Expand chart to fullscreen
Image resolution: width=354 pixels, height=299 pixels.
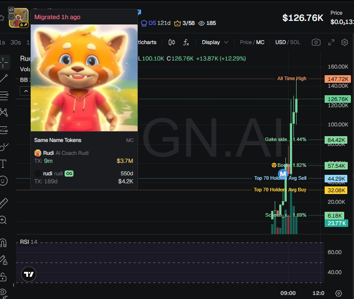point(331,42)
